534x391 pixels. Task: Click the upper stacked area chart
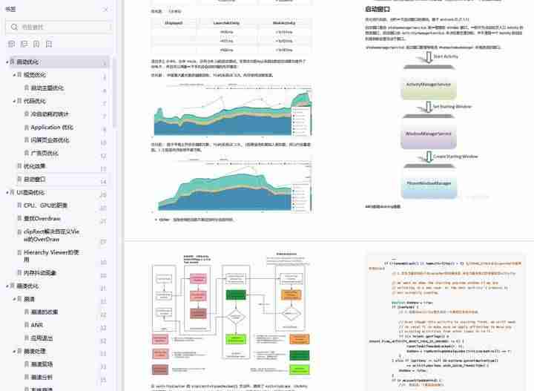(x=232, y=110)
